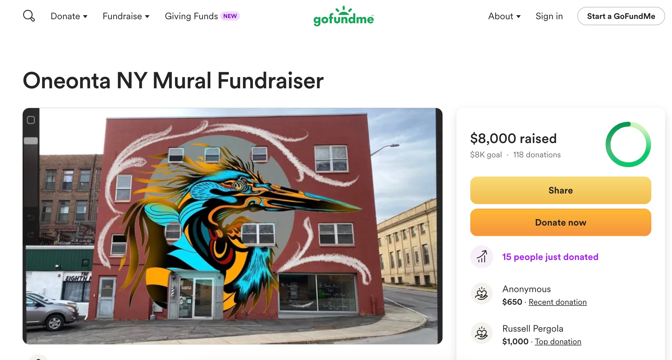Screen dimensions: 672x360
Task: Click the square icon atop the mural photo
Action: coord(31,120)
